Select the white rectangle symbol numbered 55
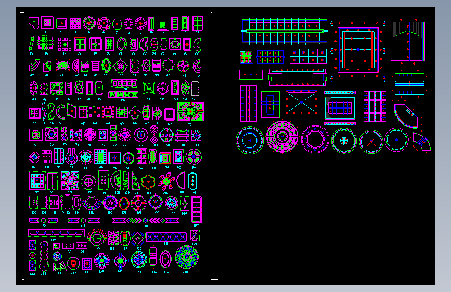Screen dimensions: 451x292 point(195,88)
